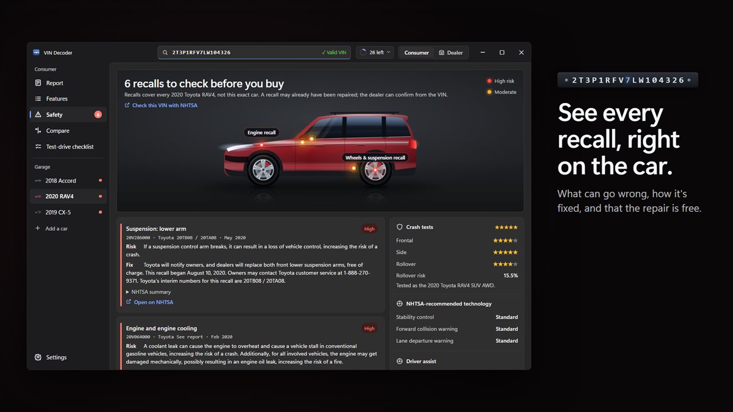Screen dimensions: 733x412
Task: Click Add a car plus button
Action: pos(38,228)
